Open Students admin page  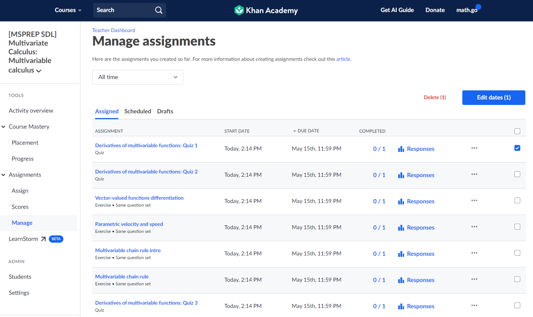click(20, 277)
